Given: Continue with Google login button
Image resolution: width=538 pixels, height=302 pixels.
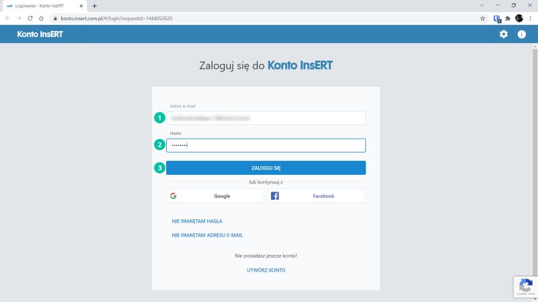Looking at the screenshot, I should pos(215,196).
